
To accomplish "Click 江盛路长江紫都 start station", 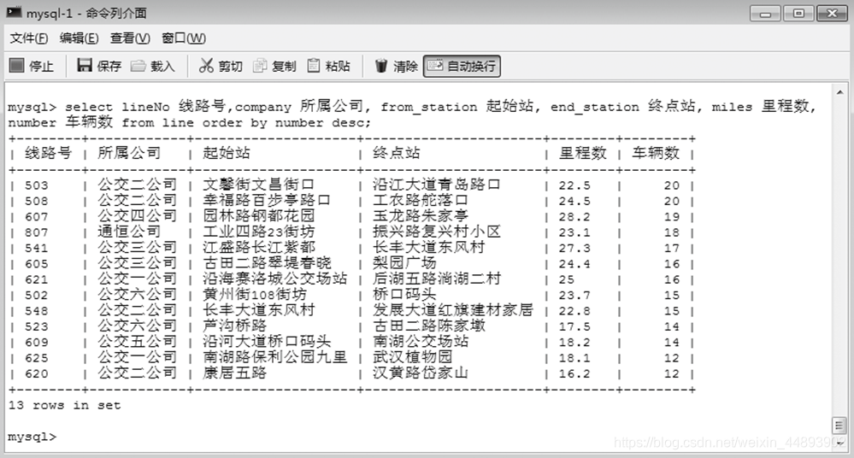I will 259,247.
